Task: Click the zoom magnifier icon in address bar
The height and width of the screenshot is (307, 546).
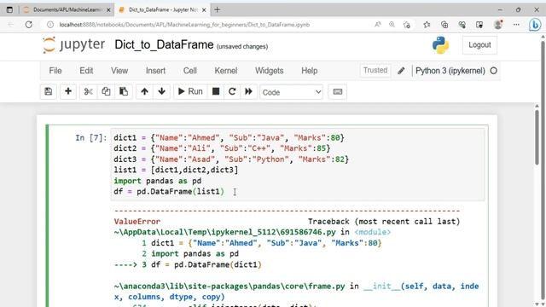Action: [x=392, y=25]
